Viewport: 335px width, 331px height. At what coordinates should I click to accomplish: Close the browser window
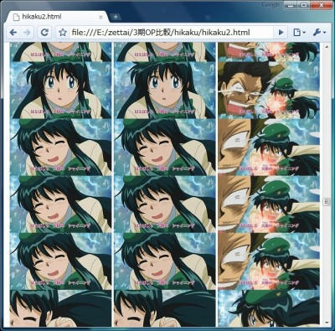point(321,5)
